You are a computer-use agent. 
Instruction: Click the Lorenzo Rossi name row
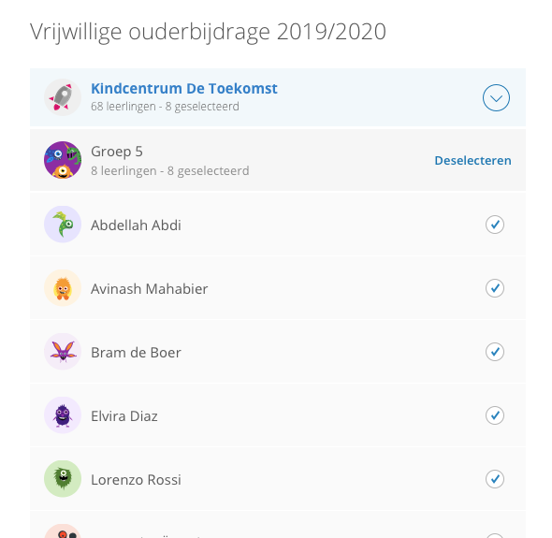tap(278, 479)
